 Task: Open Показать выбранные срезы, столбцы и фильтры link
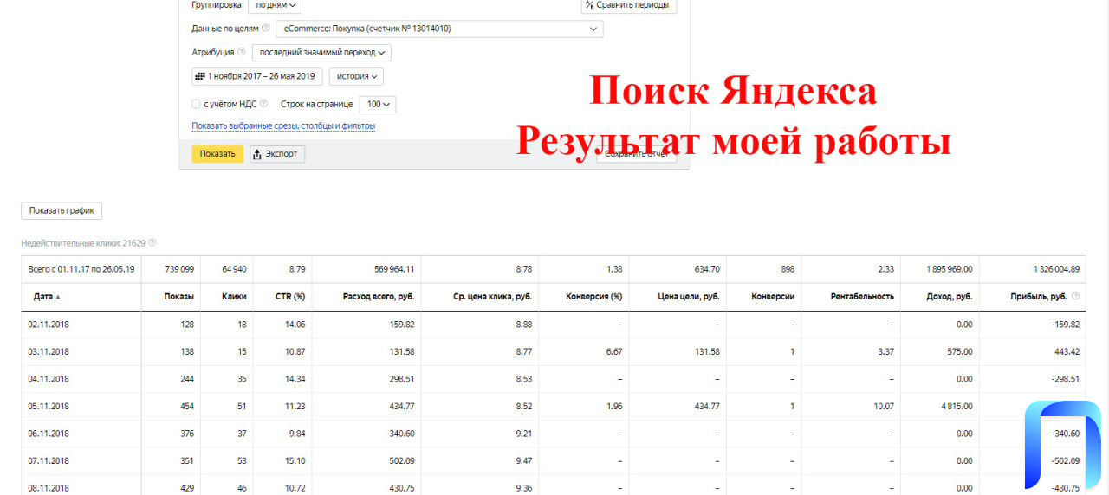click(x=283, y=126)
